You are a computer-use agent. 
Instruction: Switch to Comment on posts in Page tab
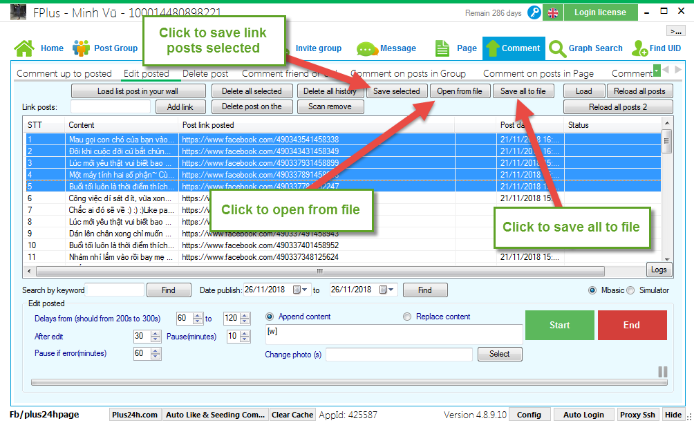[x=538, y=73]
